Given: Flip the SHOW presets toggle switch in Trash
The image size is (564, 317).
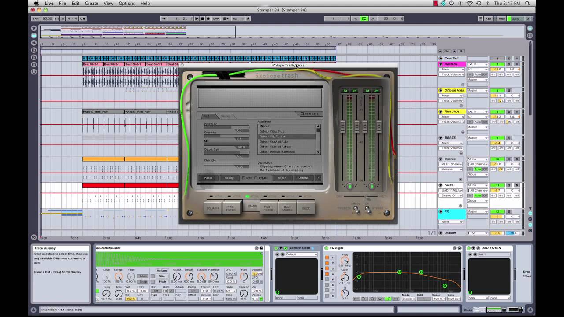Looking at the screenshot, I should click(356, 210).
